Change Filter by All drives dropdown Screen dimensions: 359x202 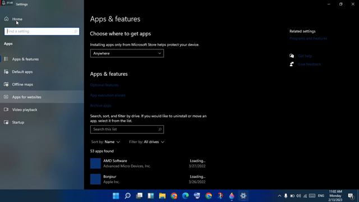click(x=146, y=142)
